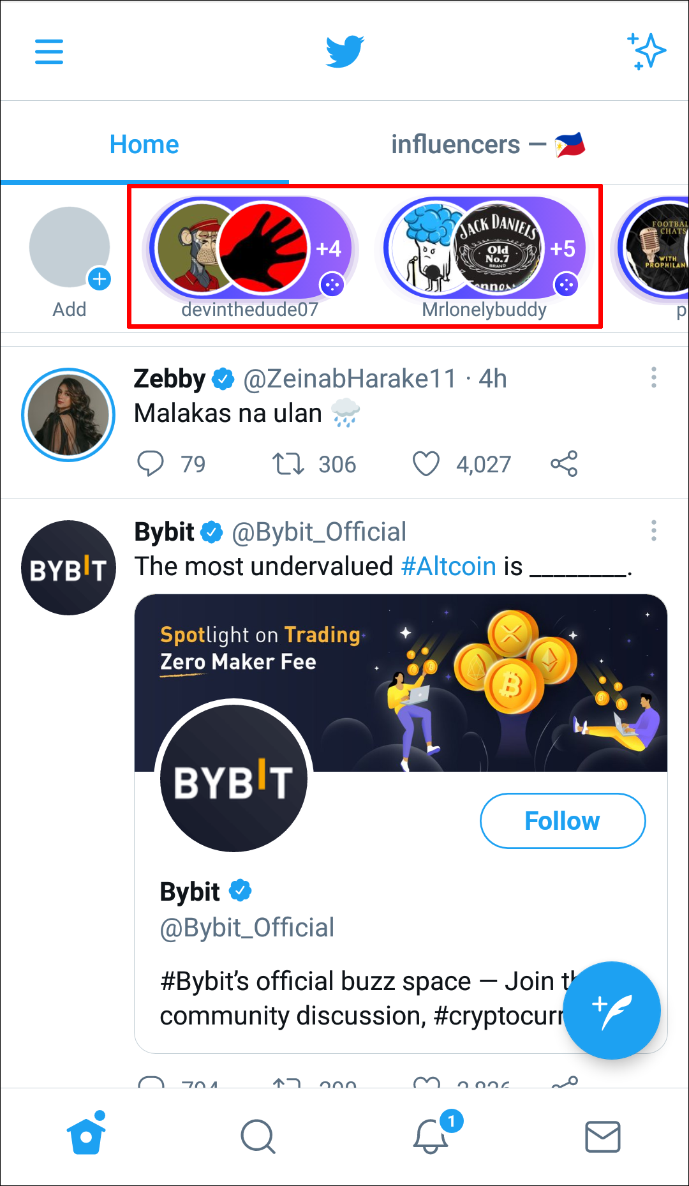Open more options on Zebby's tweet
Image resolution: width=689 pixels, height=1186 pixels.
click(x=653, y=377)
